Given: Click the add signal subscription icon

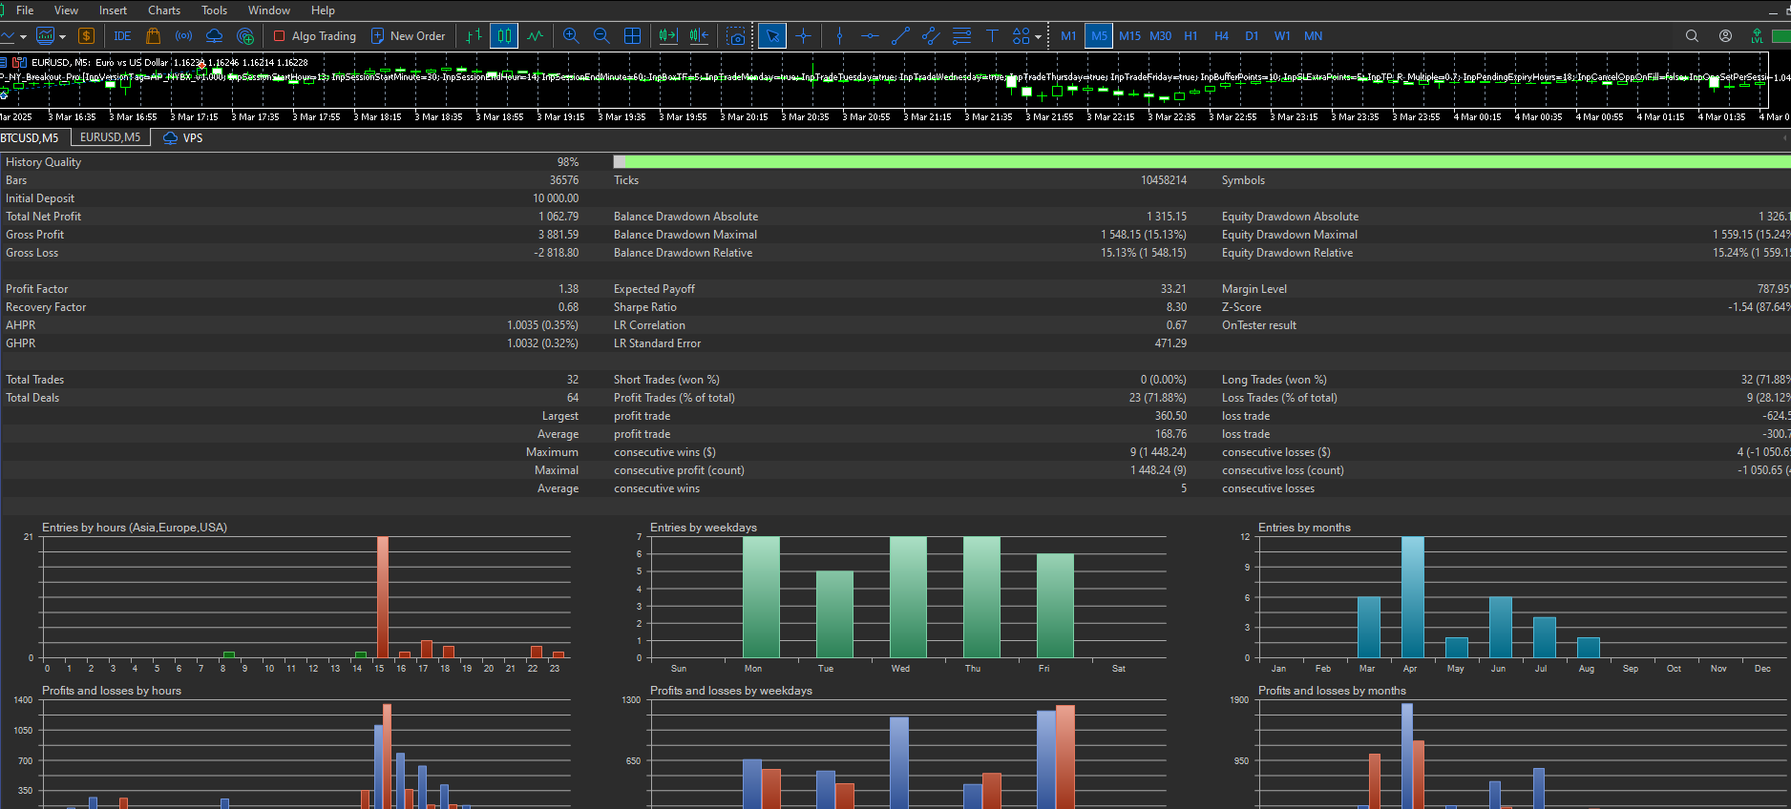Looking at the screenshot, I should [245, 36].
